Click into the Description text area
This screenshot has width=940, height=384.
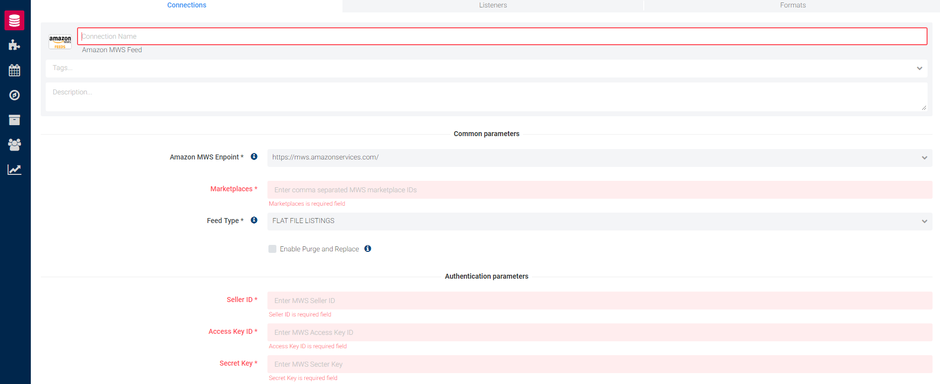(486, 97)
